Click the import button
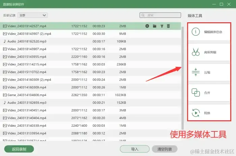Screen dimensions: 236x156 click(x=135, y=149)
